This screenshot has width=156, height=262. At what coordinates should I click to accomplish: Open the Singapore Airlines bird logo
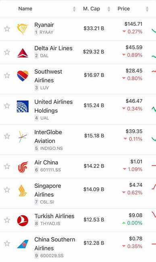click(23, 190)
